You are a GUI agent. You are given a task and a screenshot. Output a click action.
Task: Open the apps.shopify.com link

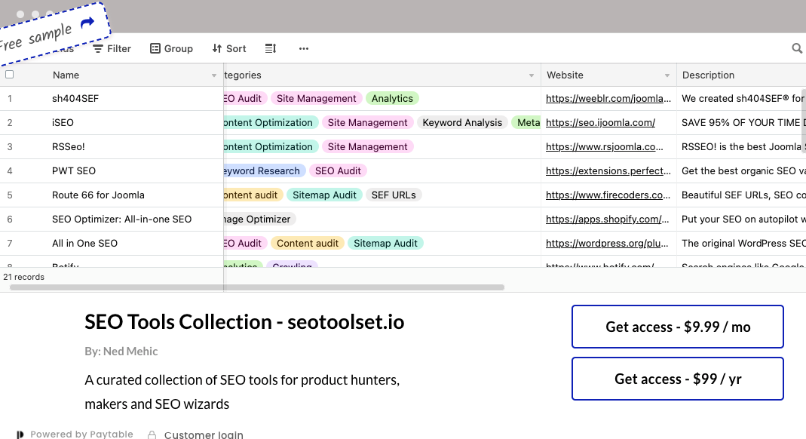[x=608, y=219]
